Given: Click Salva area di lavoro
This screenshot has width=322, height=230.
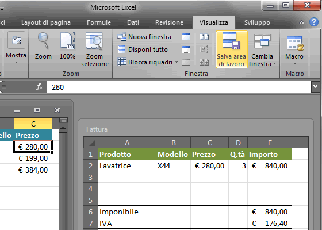Looking at the screenshot, I should 231,49.
